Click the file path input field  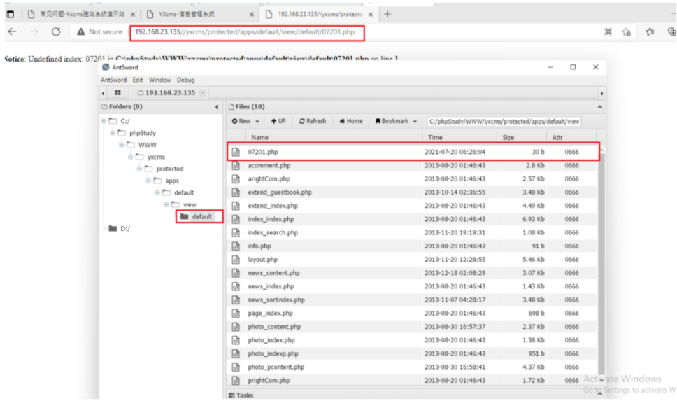tap(504, 122)
